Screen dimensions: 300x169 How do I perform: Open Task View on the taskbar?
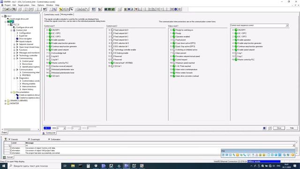tap(65, 166)
